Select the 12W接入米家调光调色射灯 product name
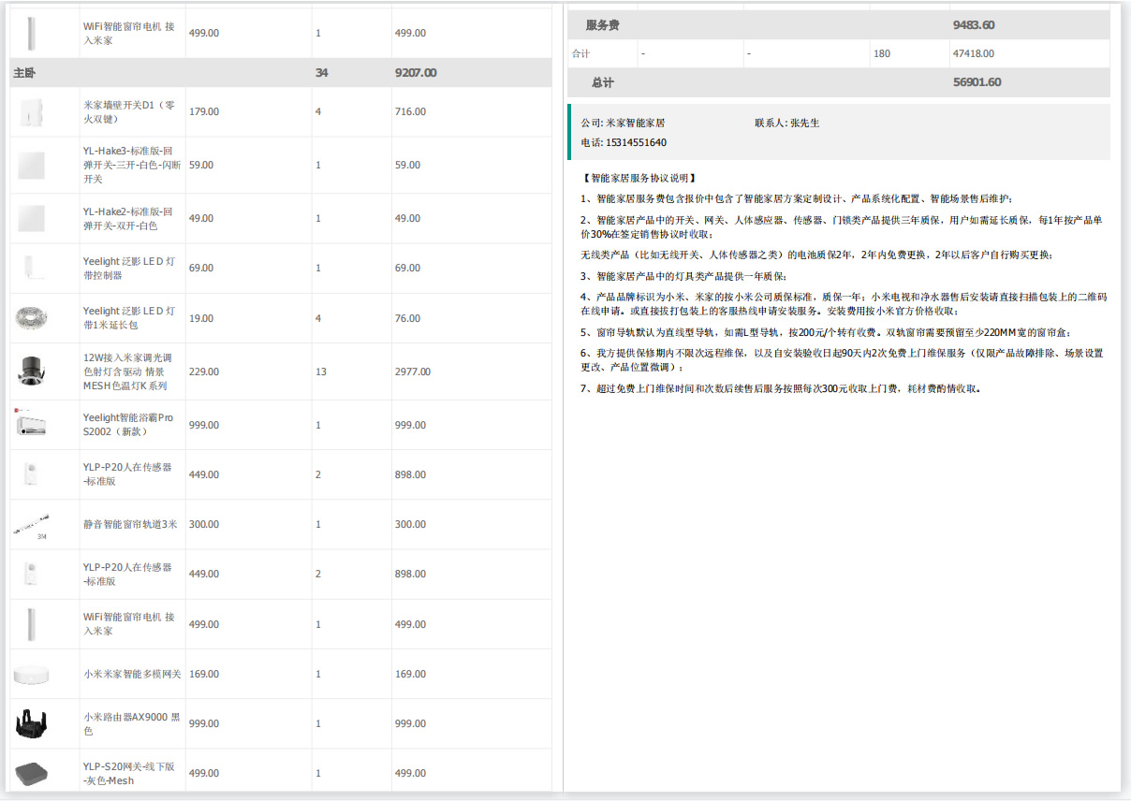The image size is (1131, 801). click(129, 371)
